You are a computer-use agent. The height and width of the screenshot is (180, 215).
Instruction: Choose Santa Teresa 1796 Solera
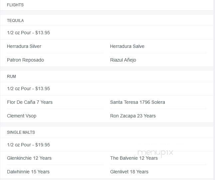point(137,102)
